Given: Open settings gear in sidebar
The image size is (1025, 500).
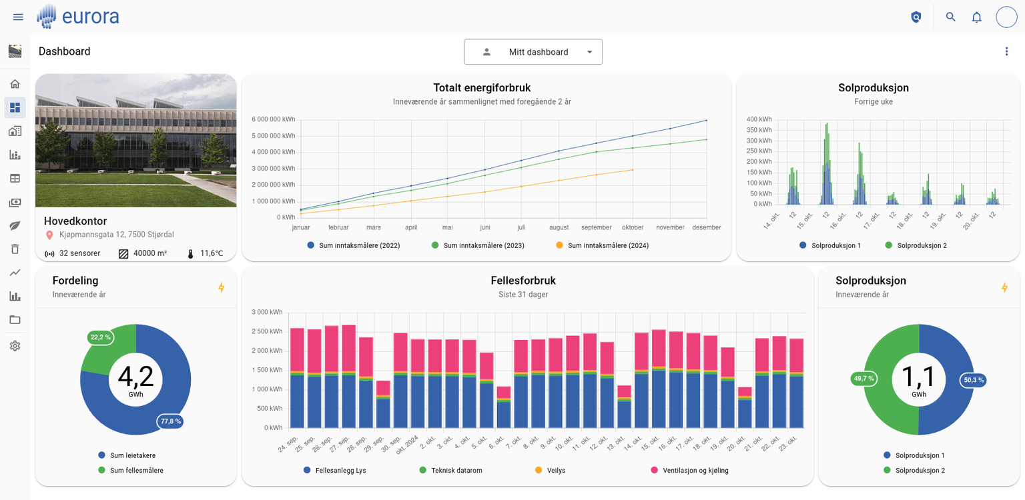Looking at the screenshot, I should pos(15,346).
